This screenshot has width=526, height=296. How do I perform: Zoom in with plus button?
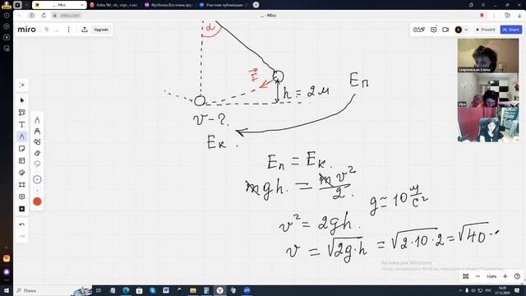[x=505, y=276]
